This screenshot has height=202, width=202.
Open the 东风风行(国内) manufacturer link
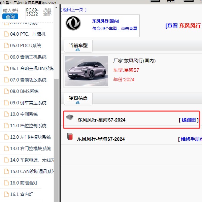click(106, 21)
